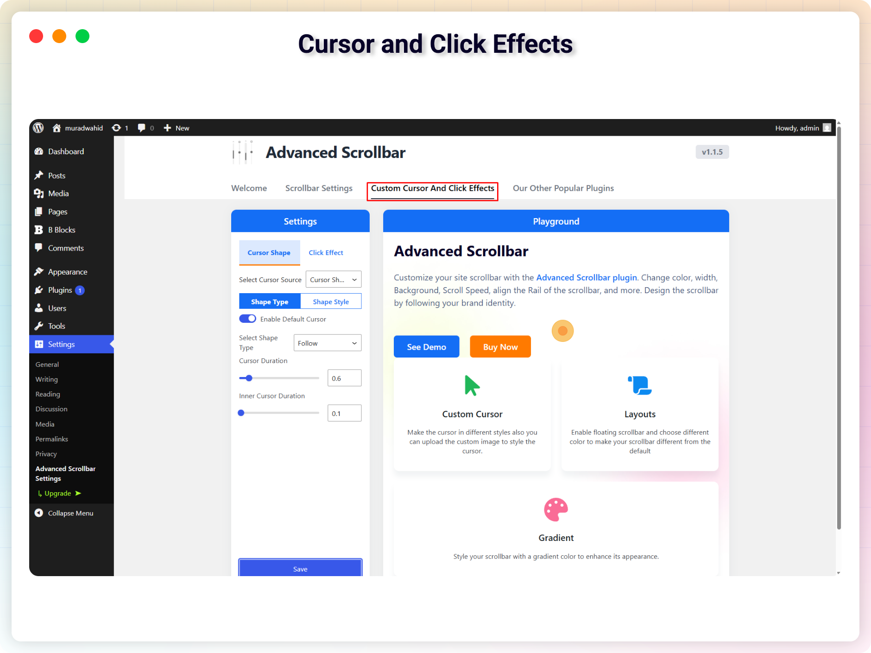Viewport: 871px width, 653px height.
Task: Click the v1.1.5 version badge
Action: [712, 152]
